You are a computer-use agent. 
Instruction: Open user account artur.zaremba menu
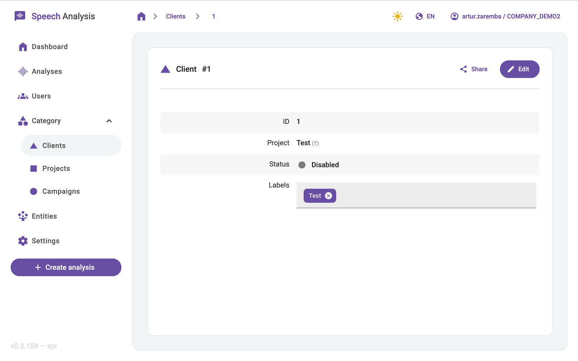click(505, 16)
